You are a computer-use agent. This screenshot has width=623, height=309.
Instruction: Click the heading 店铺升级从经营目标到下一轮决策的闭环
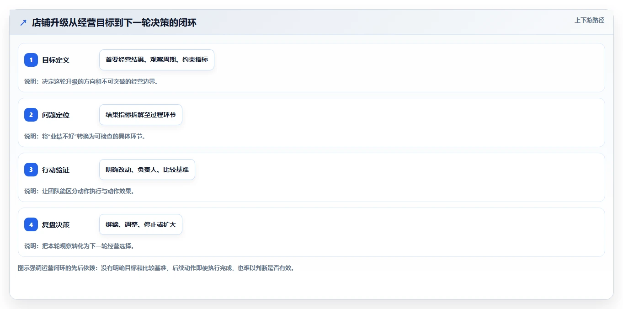pyautogui.click(x=114, y=23)
